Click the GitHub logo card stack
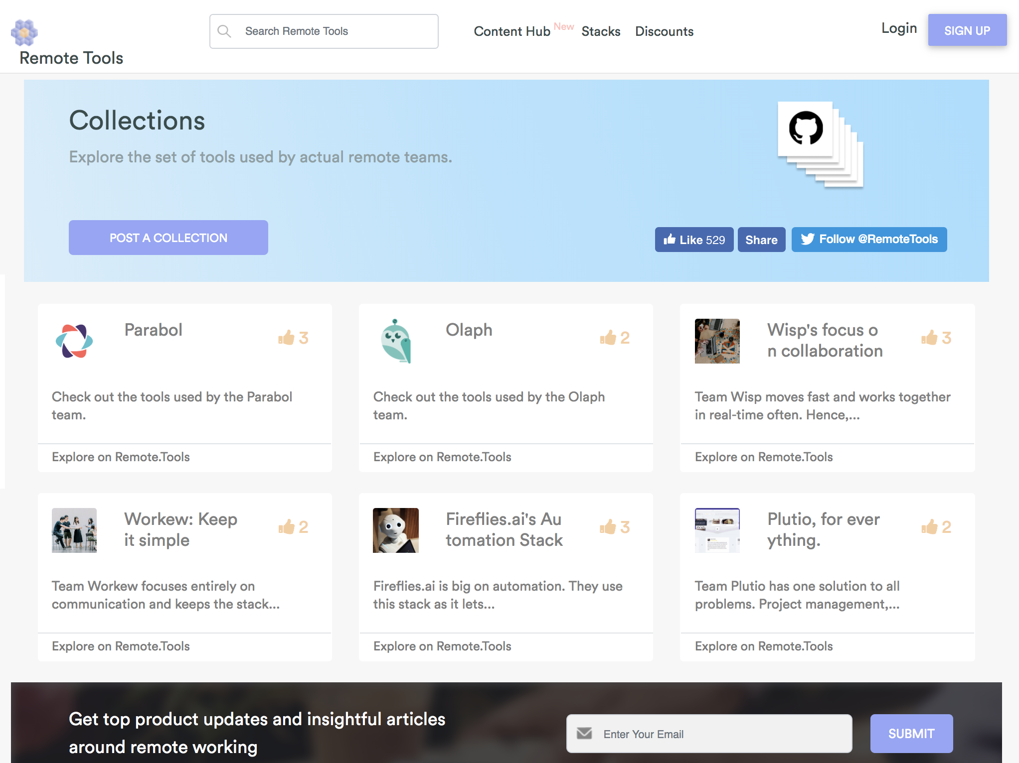The image size is (1019, 763). (820, 144)
